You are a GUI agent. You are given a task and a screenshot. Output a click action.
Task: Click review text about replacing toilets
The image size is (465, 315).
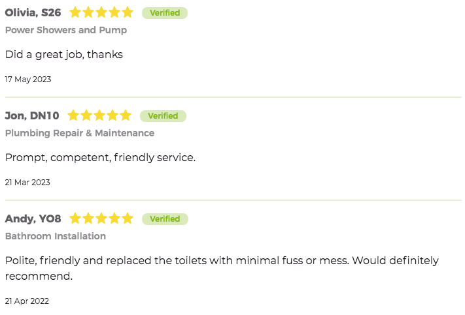(x=222, y=268)
